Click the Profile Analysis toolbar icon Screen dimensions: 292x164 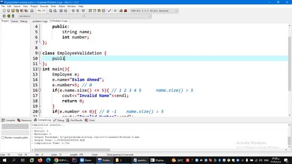pos(121,11)
